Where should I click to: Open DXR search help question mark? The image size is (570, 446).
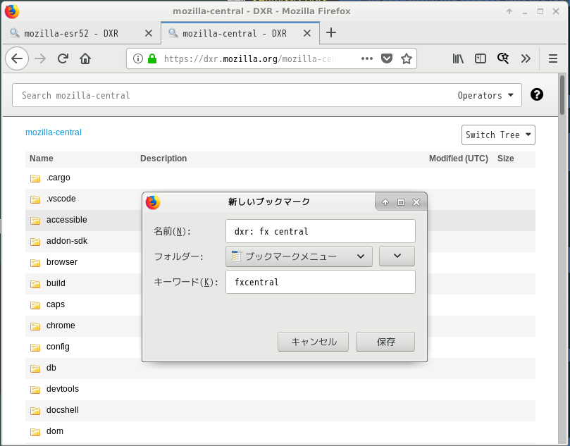[537, 94]
